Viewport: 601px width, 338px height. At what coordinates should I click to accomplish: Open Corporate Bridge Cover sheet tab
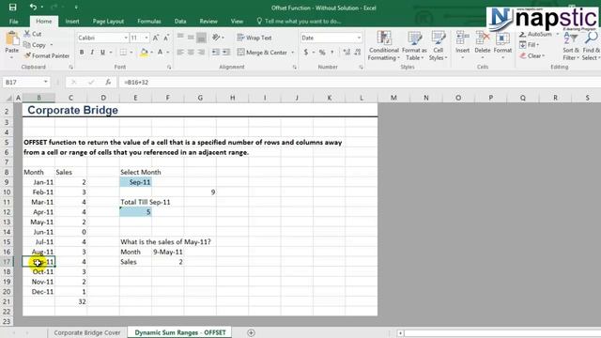click(x=87, y=332)
